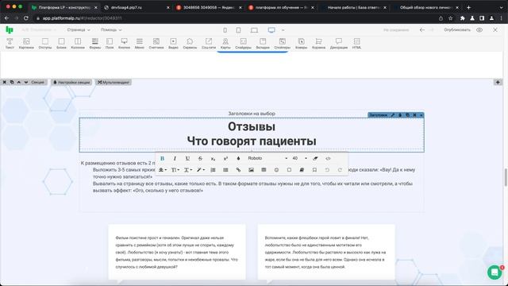Undo the last text edit
The height and width of the screenshot is (286, 508).
point(327,170)
